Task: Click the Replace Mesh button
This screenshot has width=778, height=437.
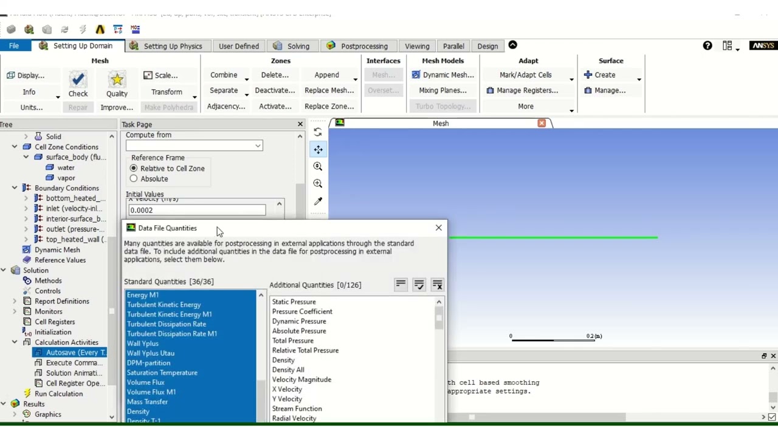Action: click(x=329, y=90)
